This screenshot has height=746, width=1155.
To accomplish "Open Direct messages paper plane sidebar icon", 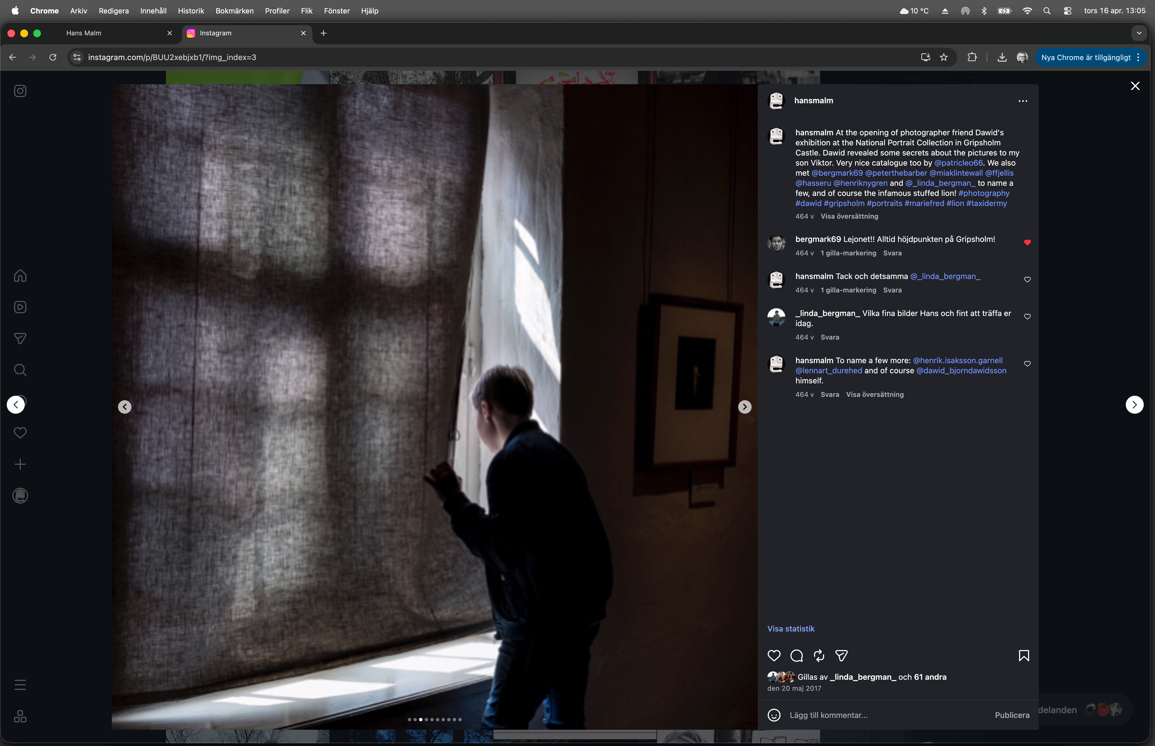I will pos(20,339).
